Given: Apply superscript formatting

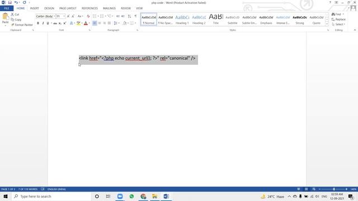Looking at the screenshot, I should [x=65, y=23].
